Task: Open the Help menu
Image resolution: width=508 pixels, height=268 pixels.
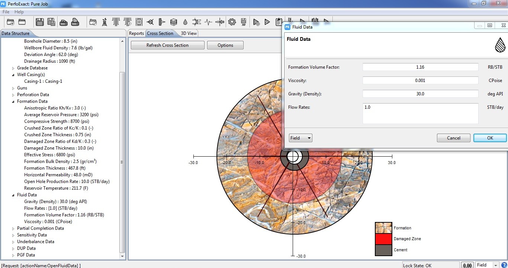Action: (19, 12)
